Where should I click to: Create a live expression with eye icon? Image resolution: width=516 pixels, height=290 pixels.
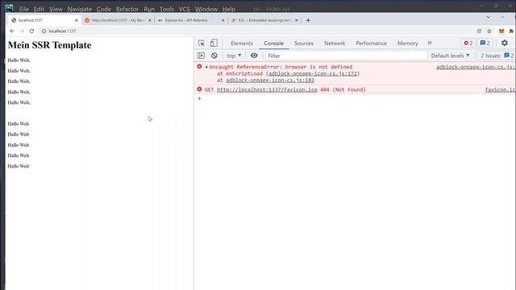point(254,56)
